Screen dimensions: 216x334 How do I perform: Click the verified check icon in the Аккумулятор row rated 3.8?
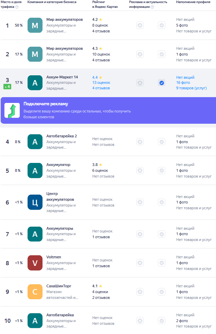pyautogui.click(x=162, y=170)
